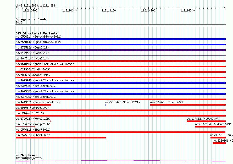Screen dimensions: 233x164
Task: Open esv1378320 (Levy2007) label
Action: pyautogui.click(x=203, y=119)
